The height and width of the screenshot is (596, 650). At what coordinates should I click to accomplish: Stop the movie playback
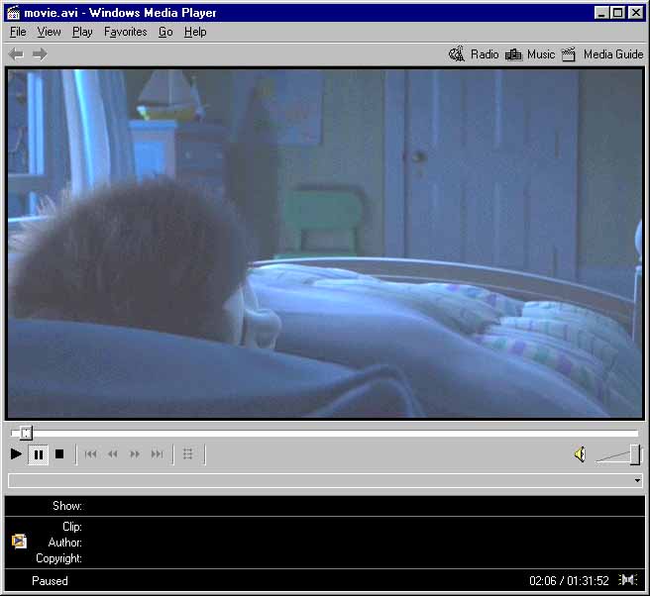click(x=58, y=454)
